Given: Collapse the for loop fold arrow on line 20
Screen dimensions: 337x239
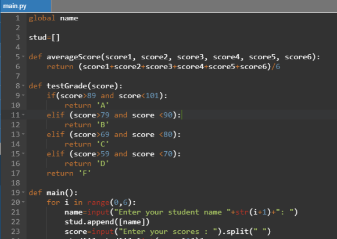Looking at the screenshot, I should tap(23, 202).
